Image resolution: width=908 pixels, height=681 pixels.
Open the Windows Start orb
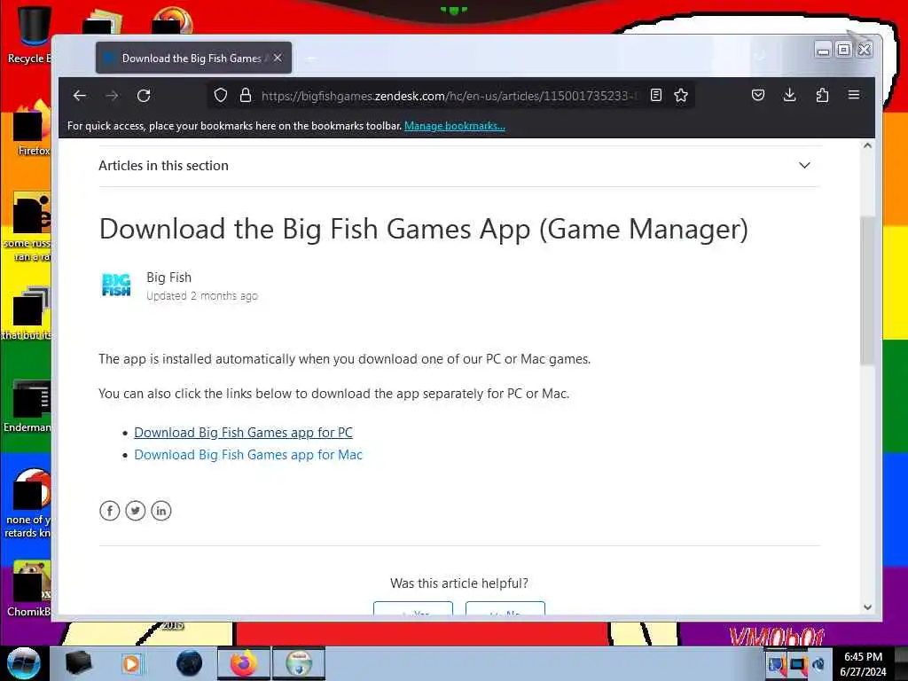click(x=23, y=663)
